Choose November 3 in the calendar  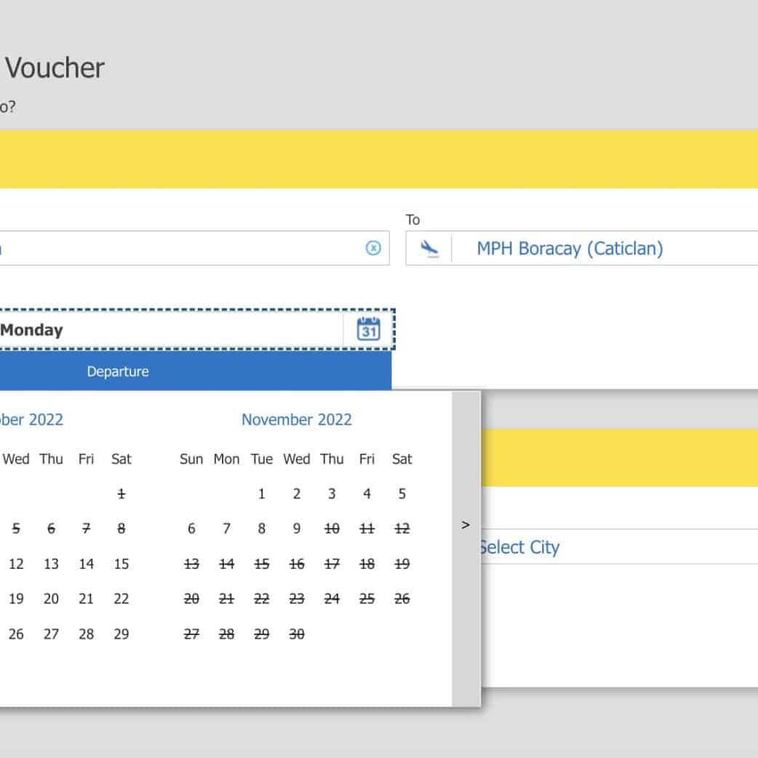pos(332,494)
